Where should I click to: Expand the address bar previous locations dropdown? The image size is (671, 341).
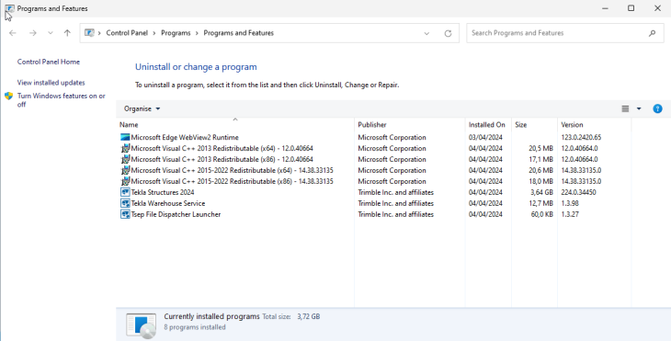426,33
